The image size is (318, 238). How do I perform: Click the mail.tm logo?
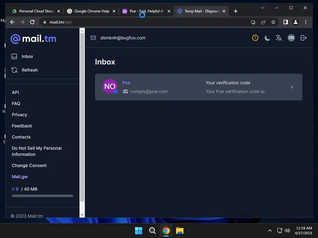point(34,39)
